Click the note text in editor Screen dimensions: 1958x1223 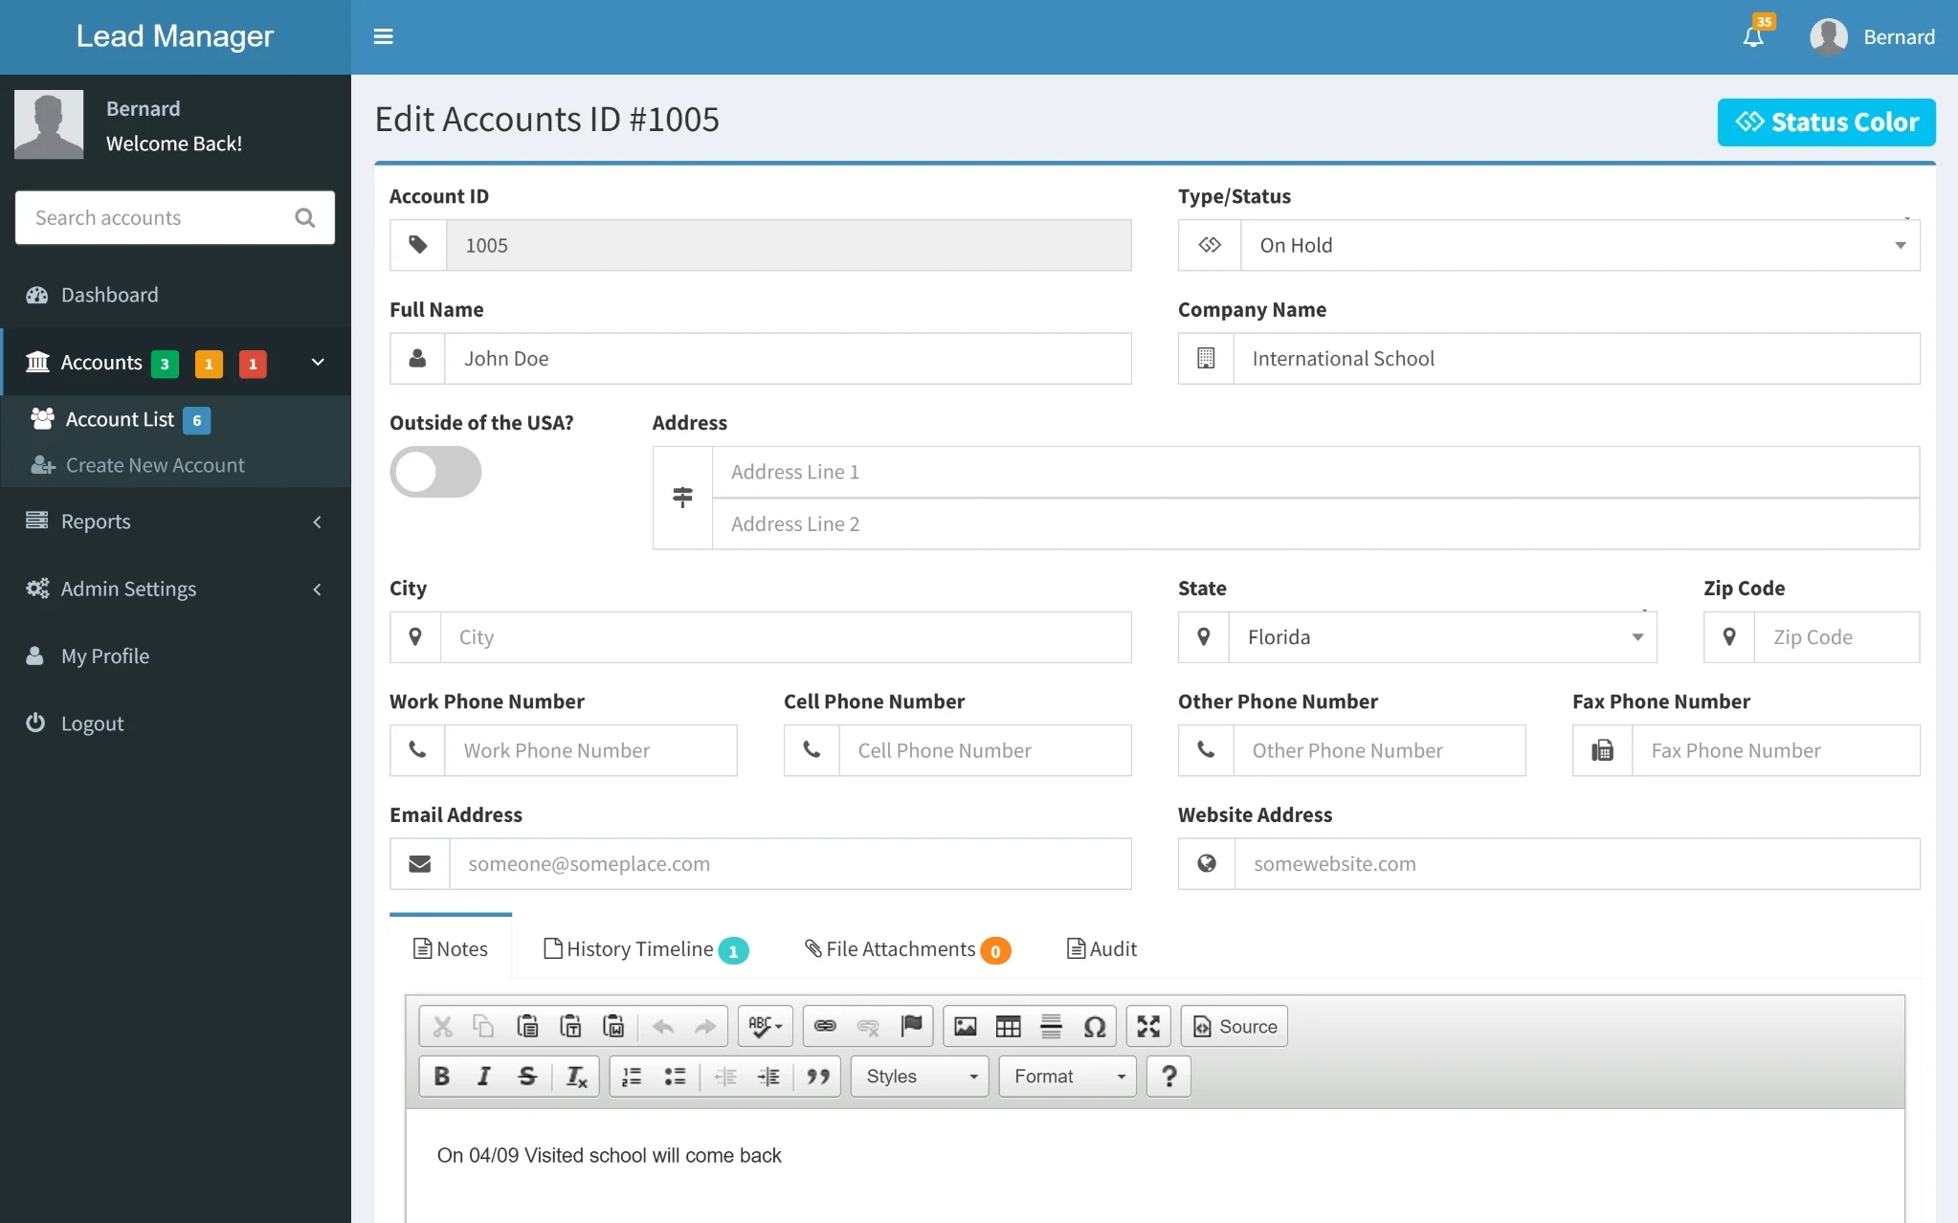click(609, 1155)
